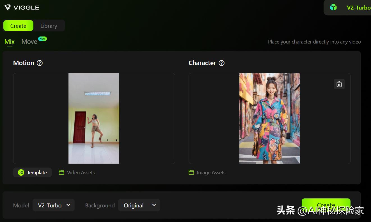Switch to the Library view
371x222 pixels.
tap(49, 26)
